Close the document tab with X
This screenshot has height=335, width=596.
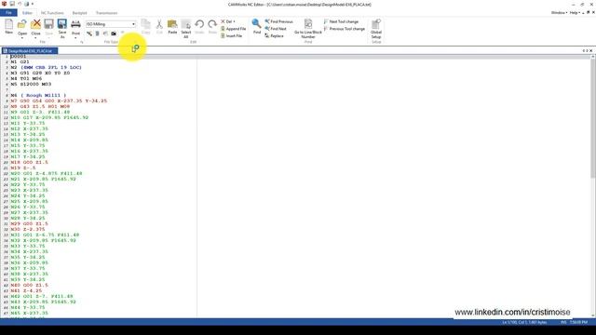tap(591, 50)
